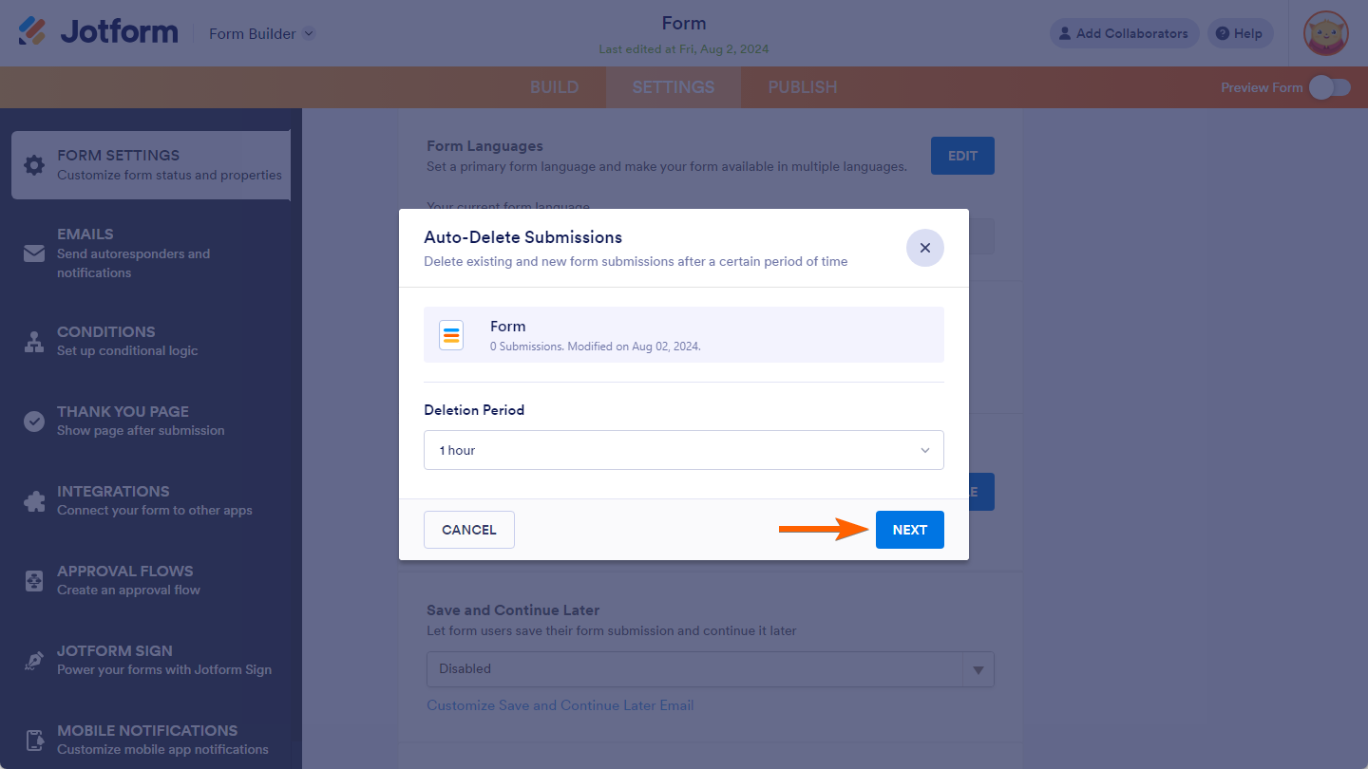The image size is (1368, 769).
Task: Open the Conditions hierarchy icon
Action: 34,342
